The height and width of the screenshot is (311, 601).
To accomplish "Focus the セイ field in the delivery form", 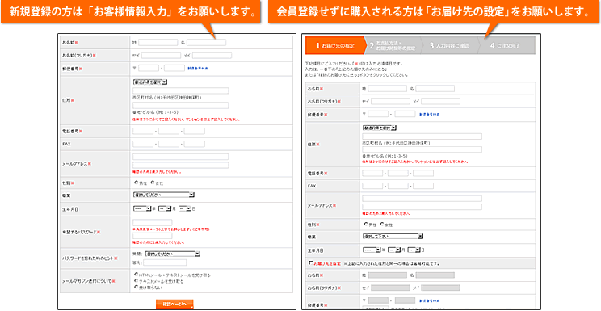I will pyautogui.click(x=390, y=102).
